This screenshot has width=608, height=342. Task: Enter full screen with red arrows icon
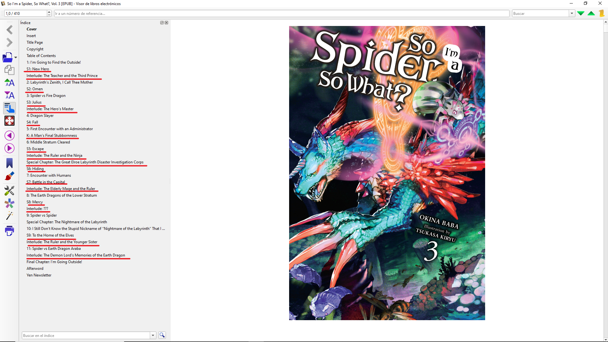tap(9, 121)
